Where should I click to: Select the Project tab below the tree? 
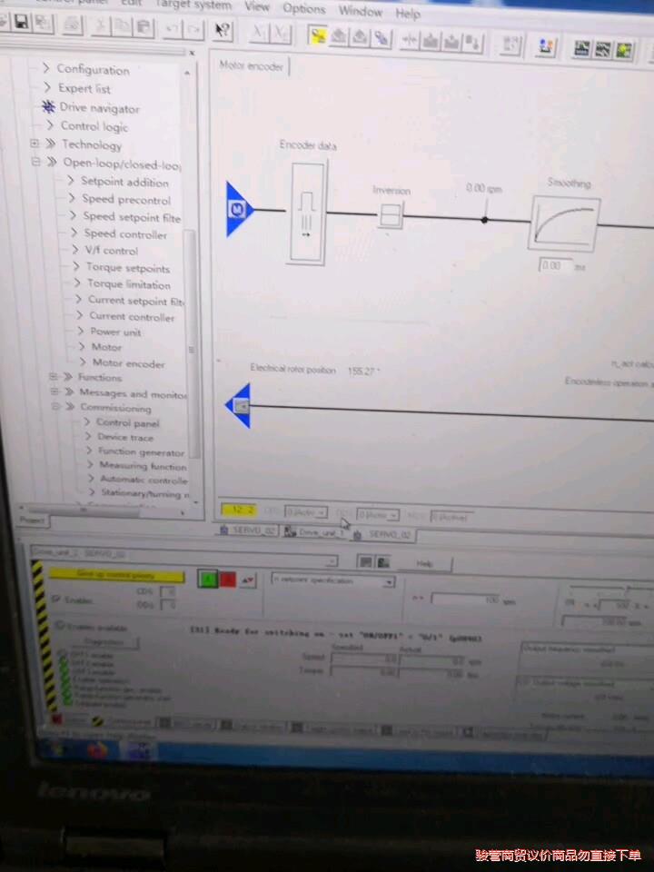click(32, 520)
